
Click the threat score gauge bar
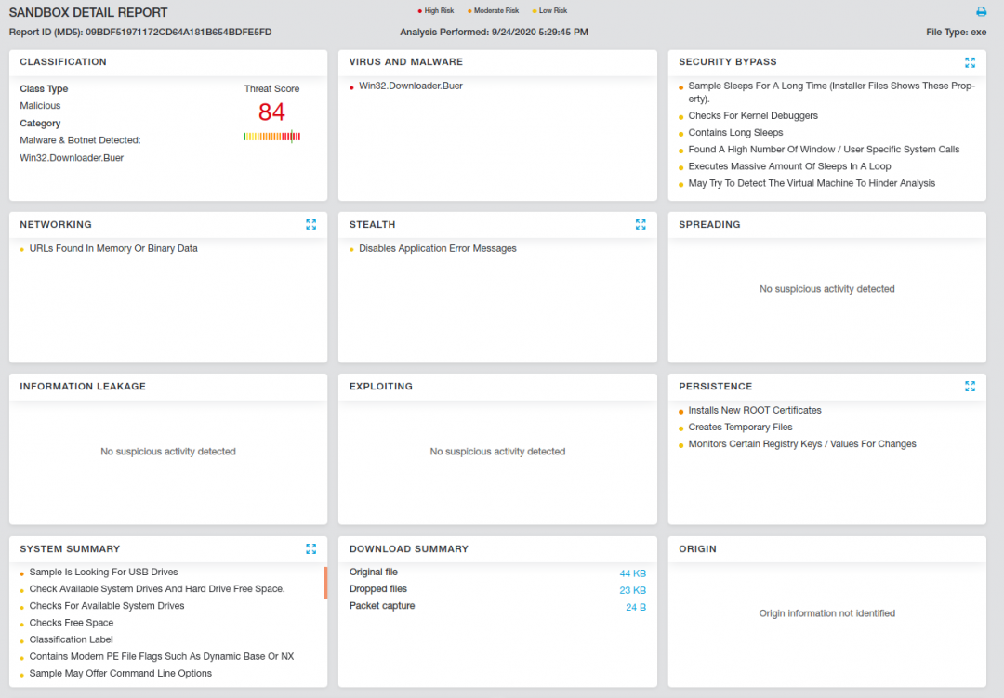[x=271, y=137]
